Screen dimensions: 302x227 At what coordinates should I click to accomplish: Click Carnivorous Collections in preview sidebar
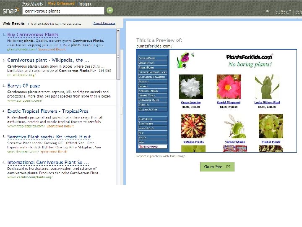pyautogui.click(x=153, y=77)
